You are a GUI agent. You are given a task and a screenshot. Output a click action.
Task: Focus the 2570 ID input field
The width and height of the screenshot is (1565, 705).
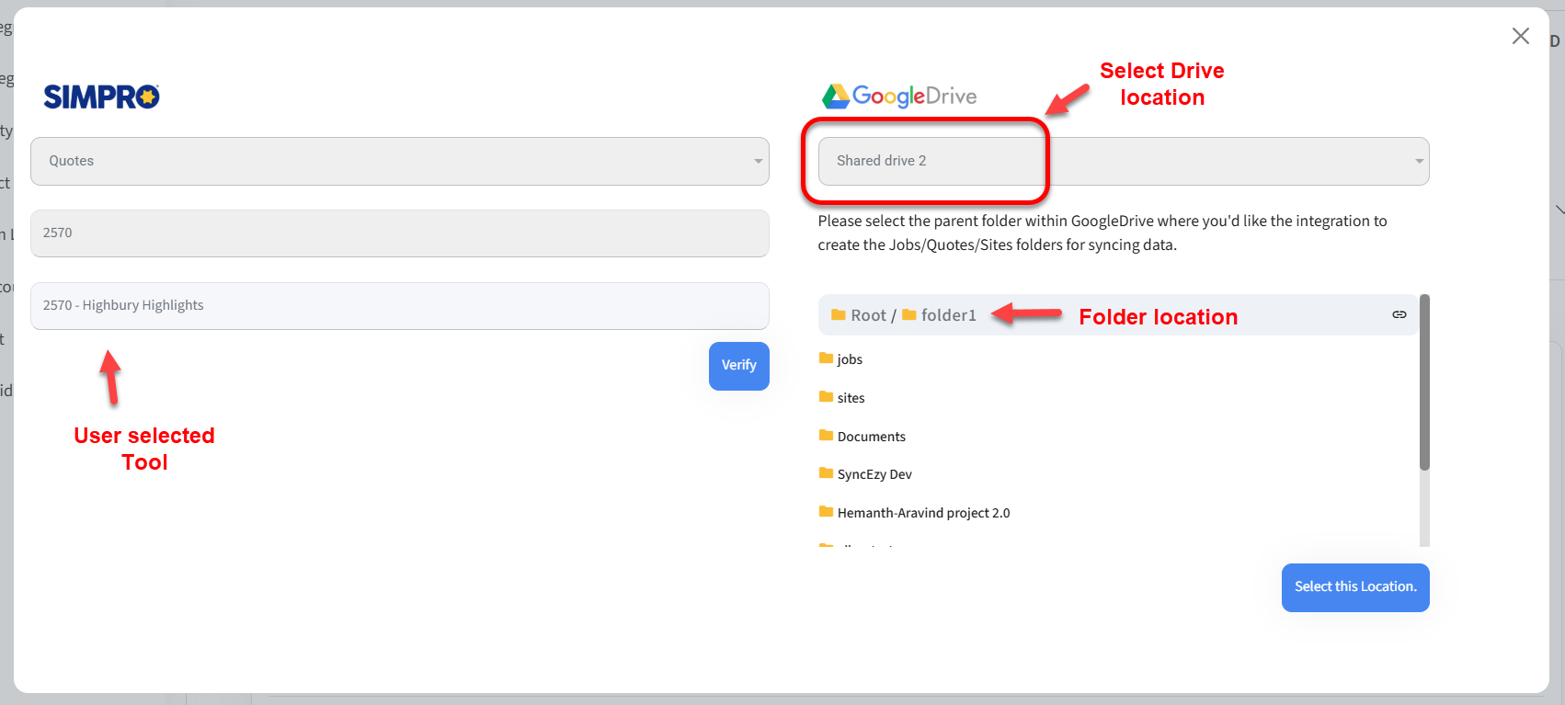[x=399, y=233]
